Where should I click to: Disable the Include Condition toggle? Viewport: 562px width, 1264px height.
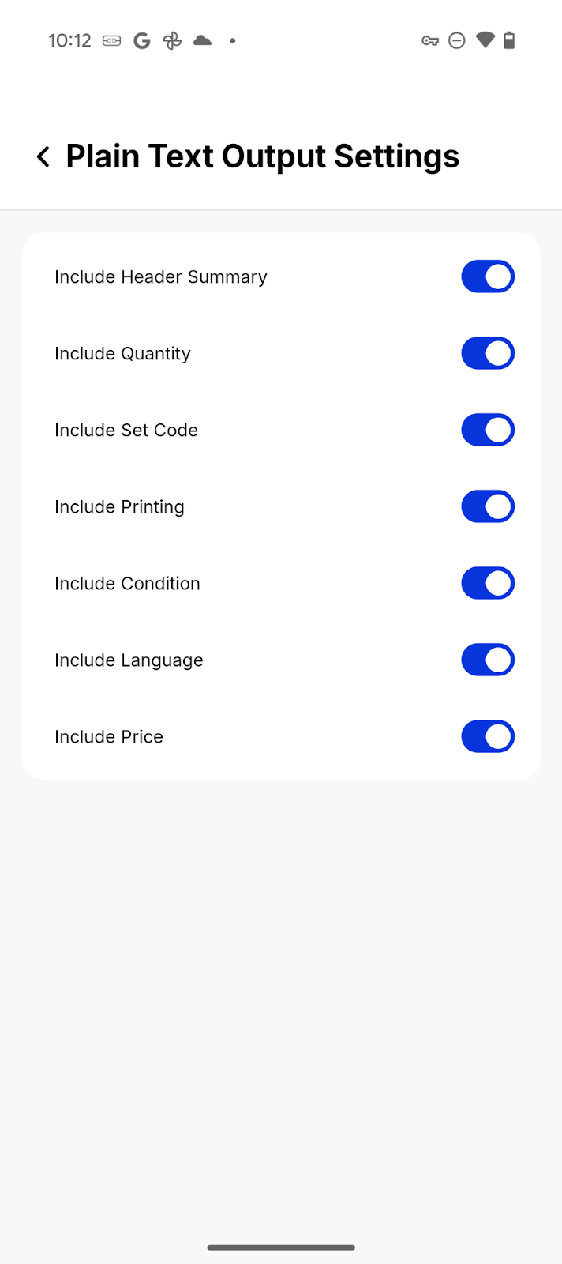[488, 584]
